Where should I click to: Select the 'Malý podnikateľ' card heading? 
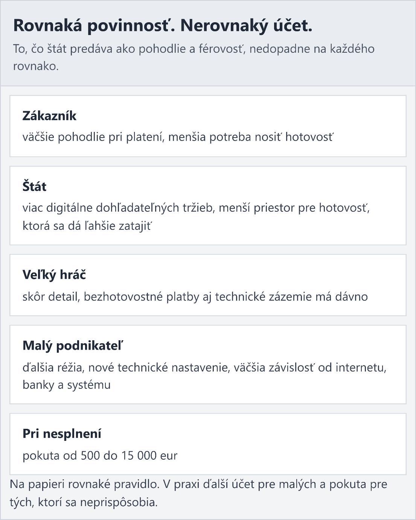(73, 346)
